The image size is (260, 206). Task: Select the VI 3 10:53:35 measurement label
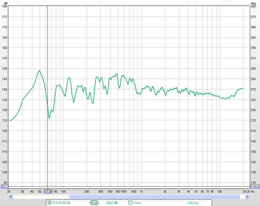click(x=61, y=203)
